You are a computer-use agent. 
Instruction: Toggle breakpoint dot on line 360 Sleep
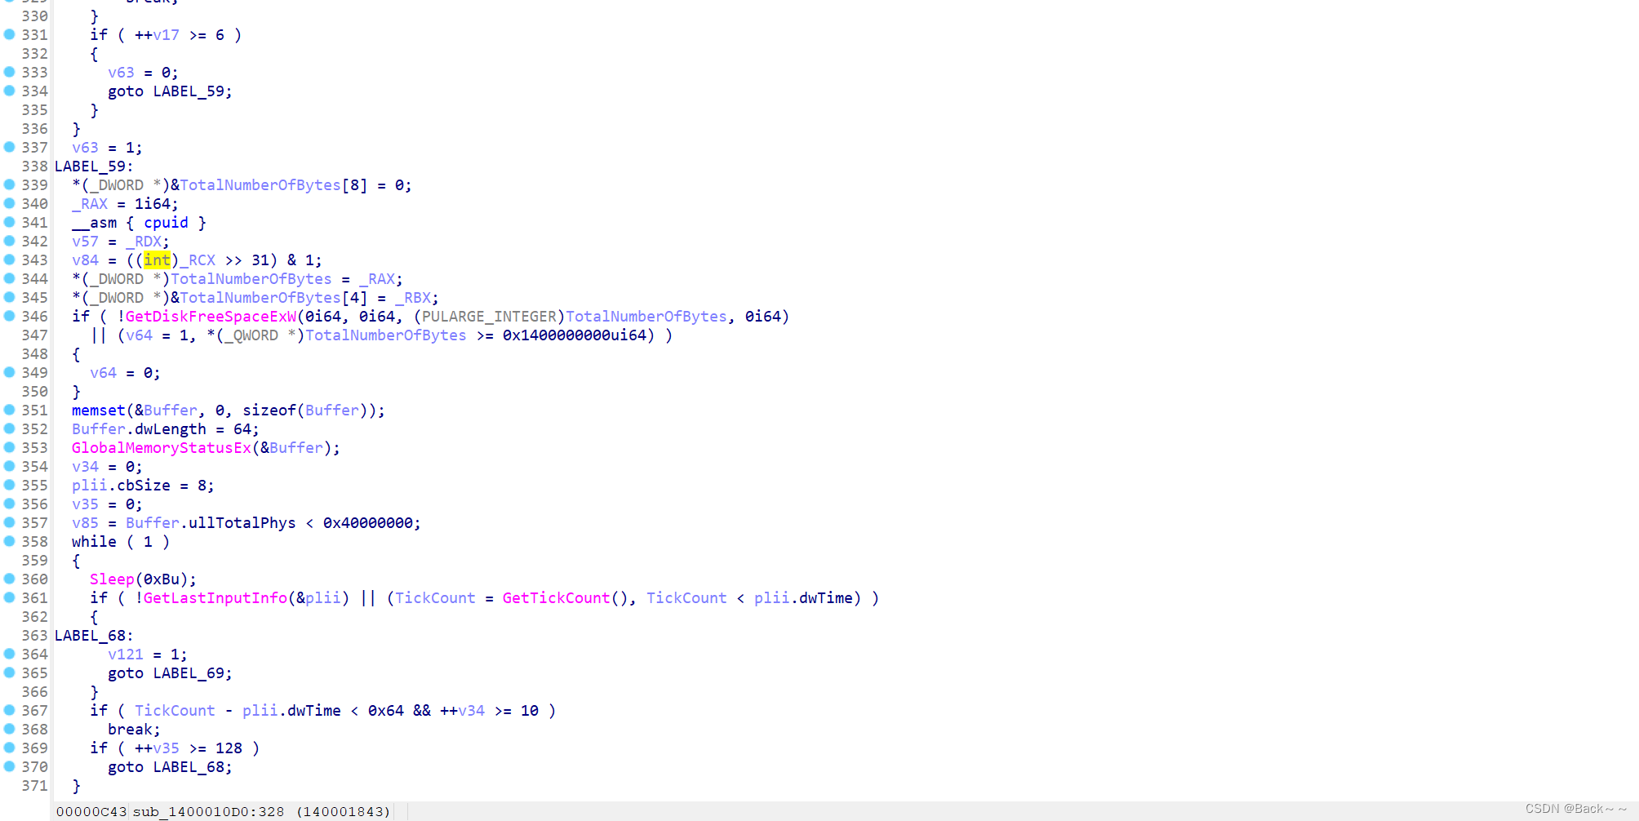coord(9,579)
